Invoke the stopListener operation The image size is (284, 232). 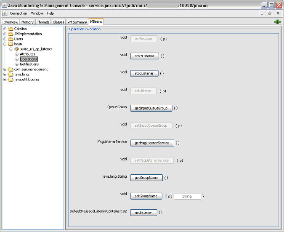[x=144, y=73]
